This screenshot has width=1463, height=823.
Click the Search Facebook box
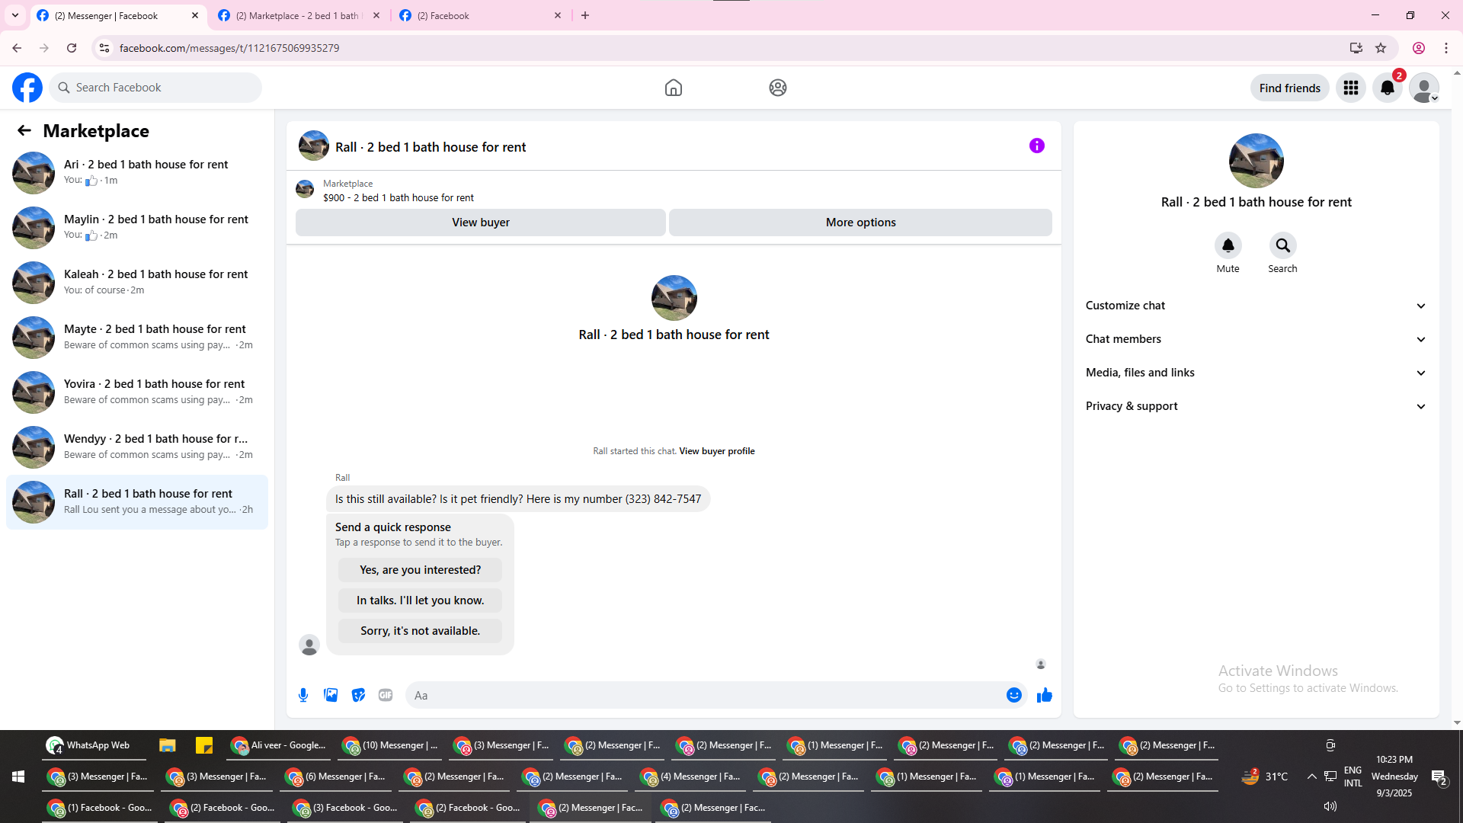pyautogui.click(x=155, y=88)
